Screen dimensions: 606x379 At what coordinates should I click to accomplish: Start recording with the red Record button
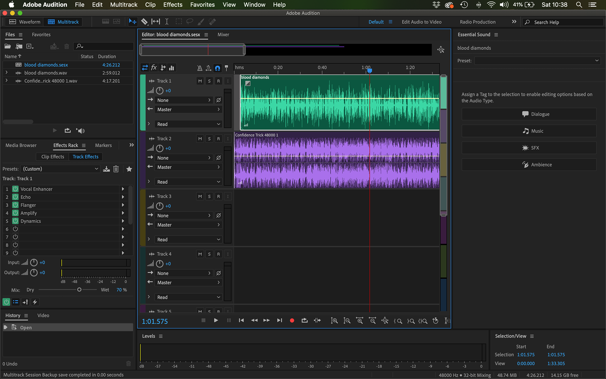tap(292, 320)
